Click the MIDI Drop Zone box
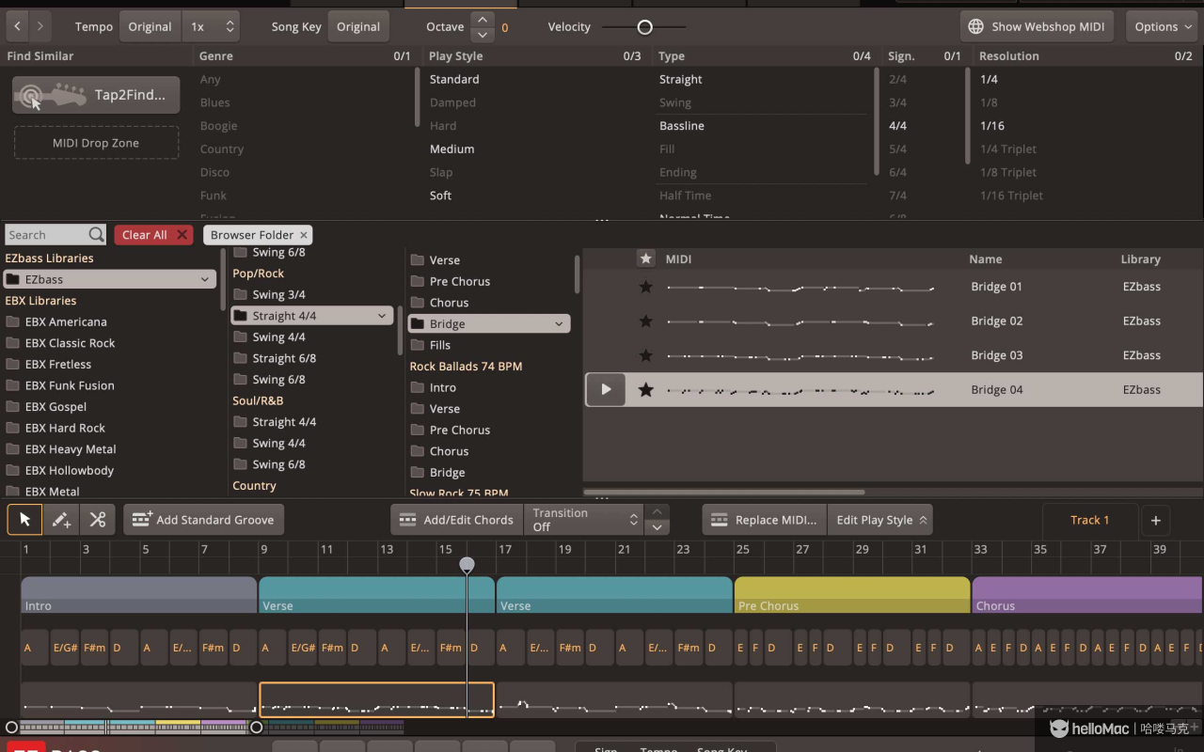The image size is (1204, 752). [x=96, y=143]
